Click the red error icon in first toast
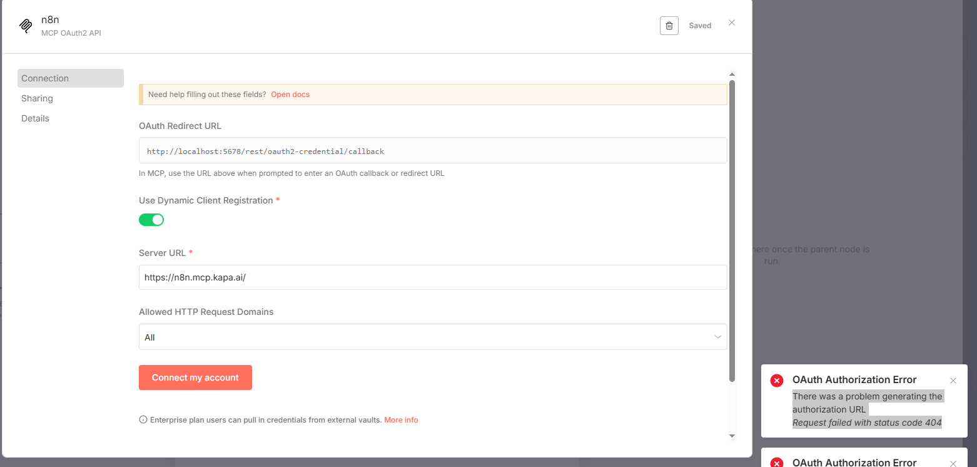977x467 pixels. coord(777,381)
